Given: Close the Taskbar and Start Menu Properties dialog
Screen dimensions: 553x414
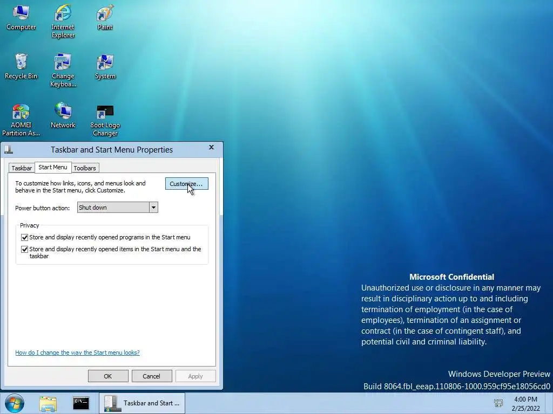Looking at the screenshot, I should (211, 147).
